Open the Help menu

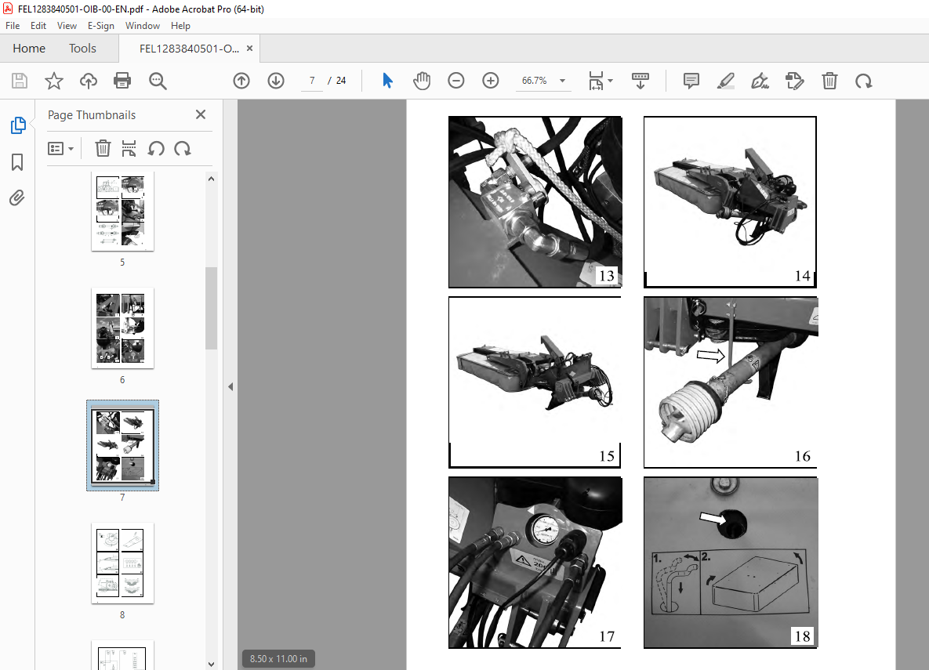(181, 26)
